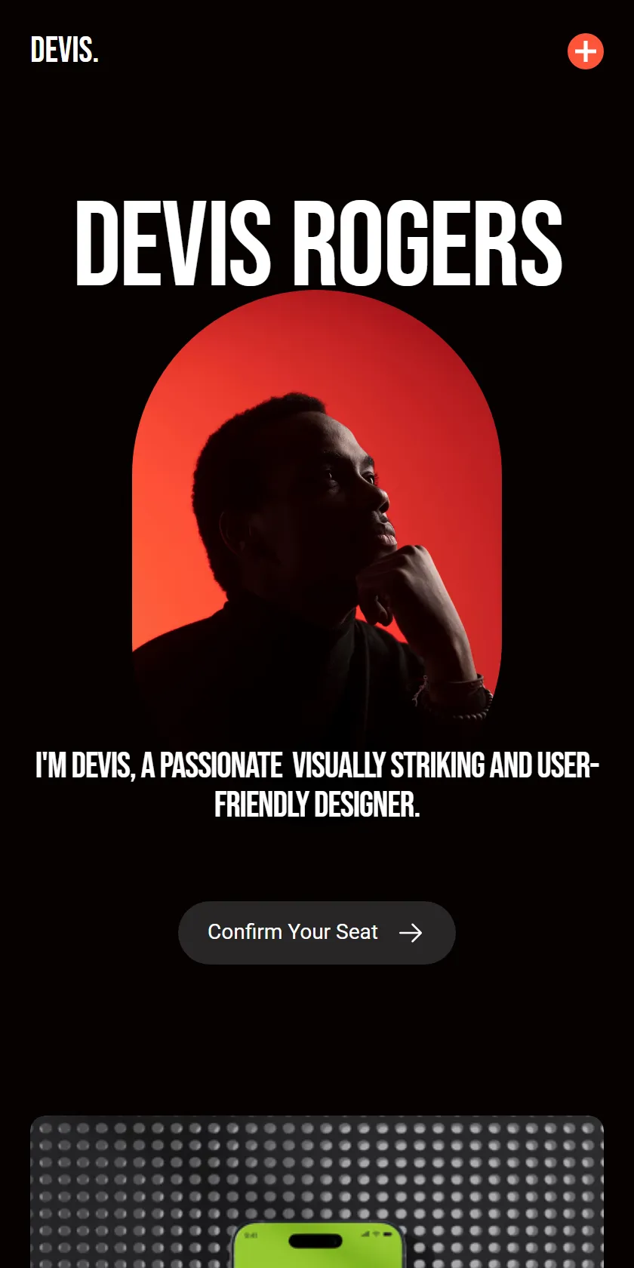Click the word DEVIS in the large headline
The image size is (634, 1268).
[173, 244]
